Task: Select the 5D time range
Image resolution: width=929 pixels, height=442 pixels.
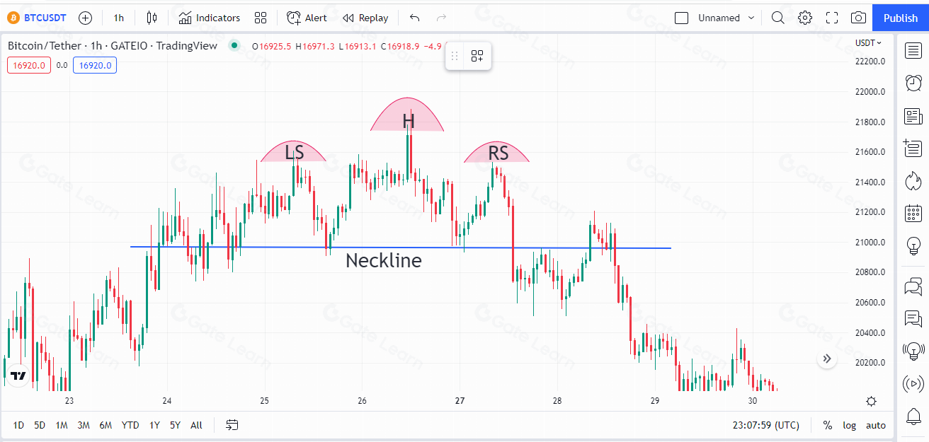Action: coord(40,425)
